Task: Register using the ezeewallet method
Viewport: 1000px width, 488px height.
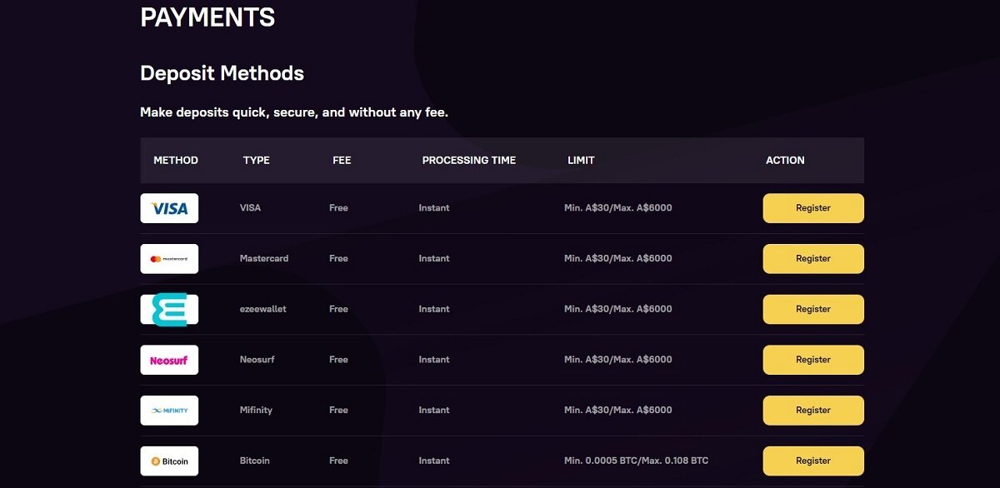Action: point(813,309)
